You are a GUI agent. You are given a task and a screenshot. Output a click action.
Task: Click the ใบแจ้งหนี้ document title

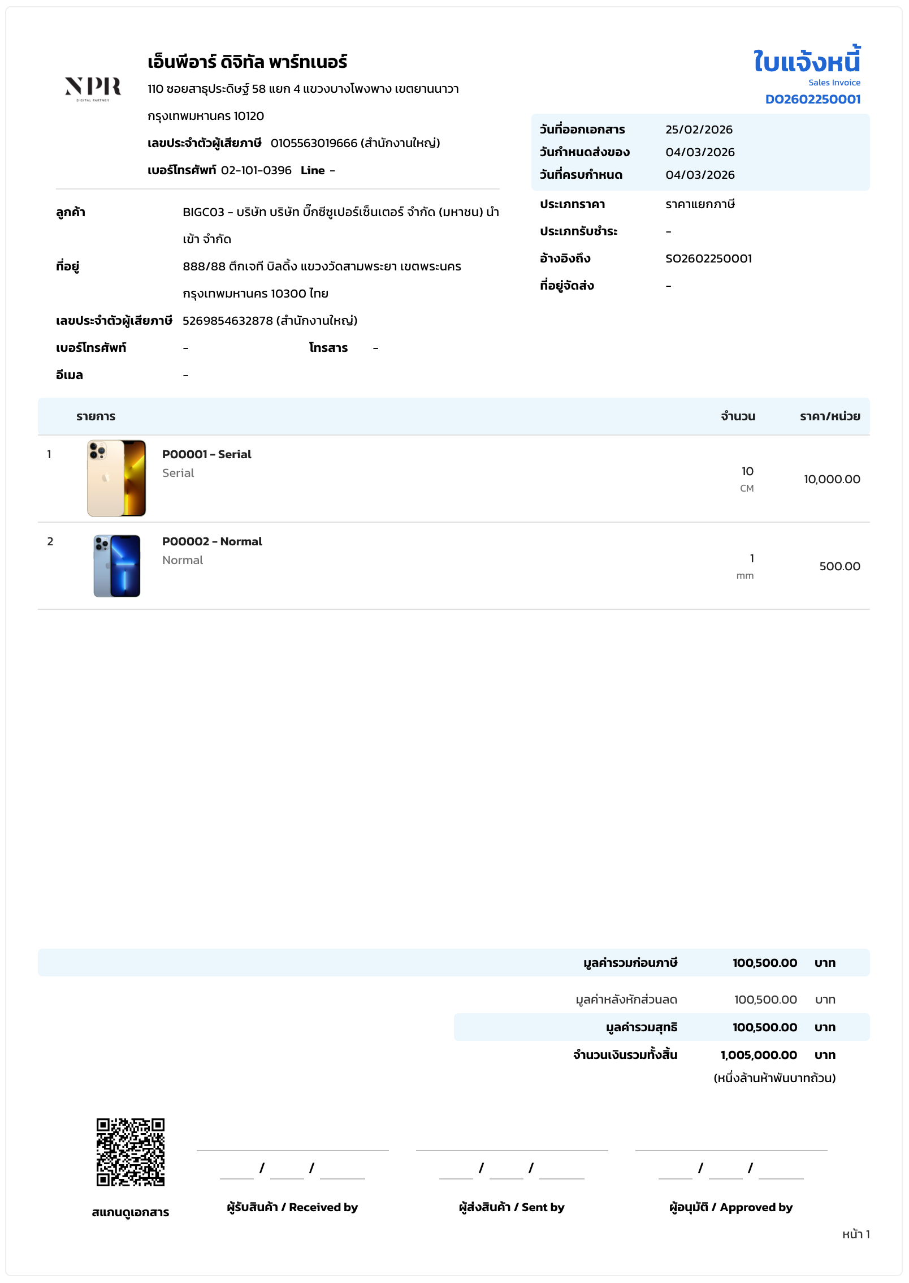click(807, 61)
